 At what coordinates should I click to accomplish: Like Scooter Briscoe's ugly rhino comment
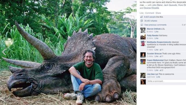pyautogui.click(x=156, y=56)
